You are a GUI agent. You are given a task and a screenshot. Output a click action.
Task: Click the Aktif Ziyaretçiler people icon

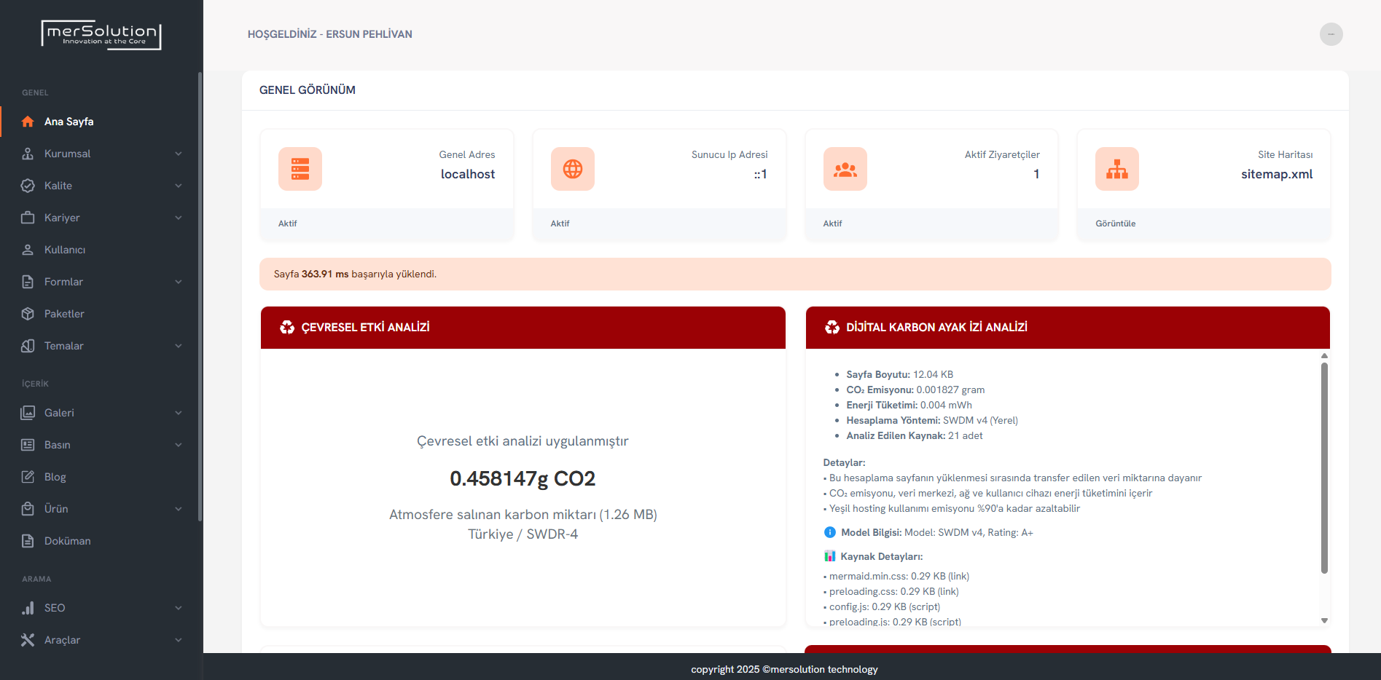pos(845,169)
